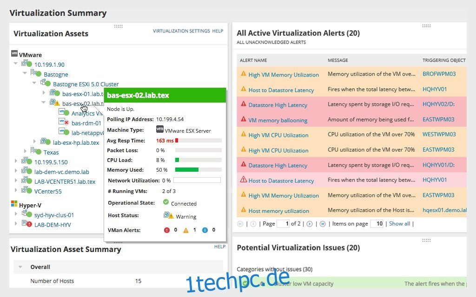The width and height of the screenshot is (476, 297).
Task: Click the Memory Used progress bar in tooltip
Action: click(x=198, y=170)
